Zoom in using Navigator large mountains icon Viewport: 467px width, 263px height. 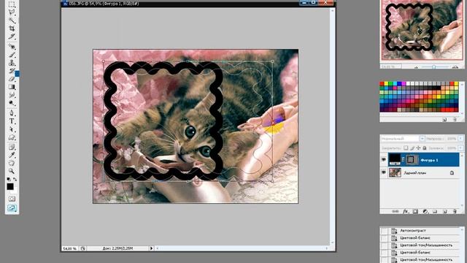[x=455, y=67]
